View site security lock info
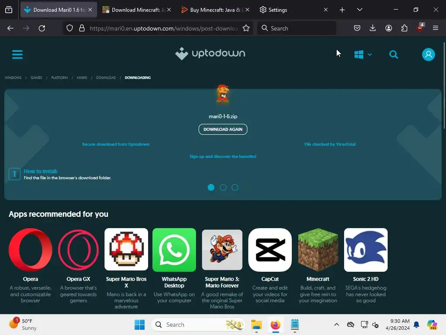This screenshot has width=446, height=335. pos(82,28)
